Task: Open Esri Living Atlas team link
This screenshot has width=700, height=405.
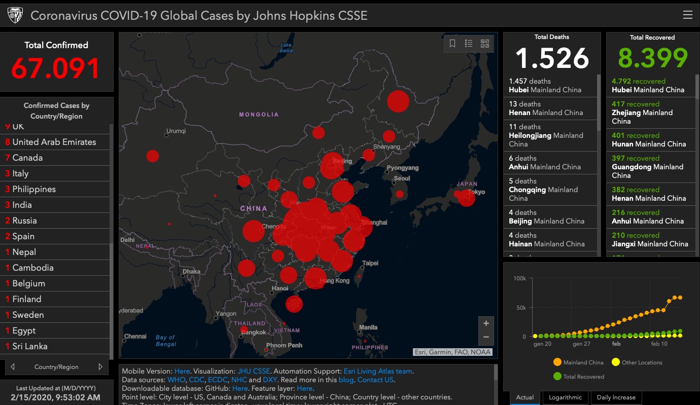Action: click(x=378, y=371)
